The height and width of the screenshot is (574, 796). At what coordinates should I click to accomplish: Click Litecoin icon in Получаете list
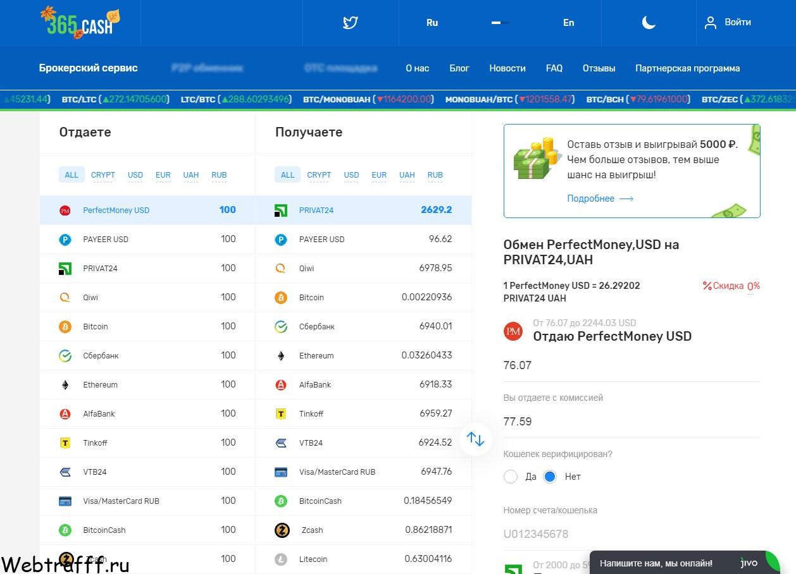pyautogui.click(x=281, y=559)
